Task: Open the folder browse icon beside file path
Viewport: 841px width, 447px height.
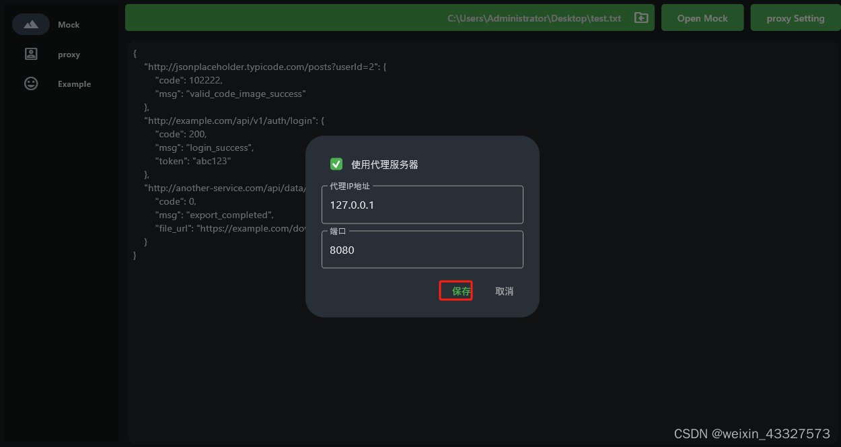Action: tap(641, 18)
